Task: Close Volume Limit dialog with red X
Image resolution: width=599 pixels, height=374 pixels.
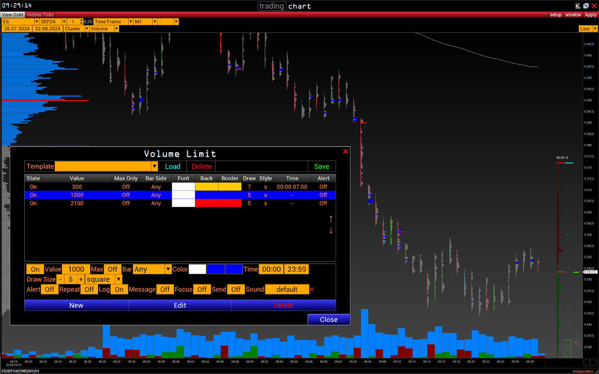Action: [345, 151]
